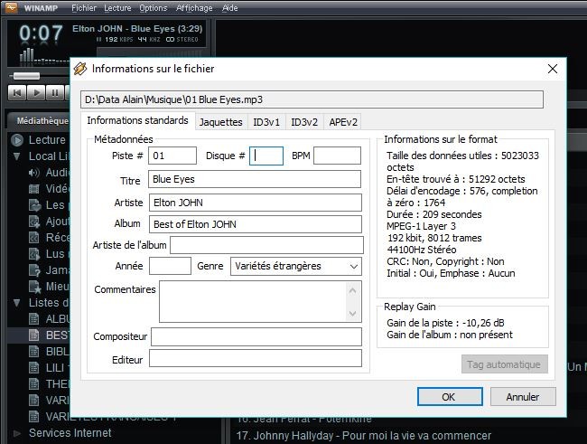The image size is (587, 444).
Task: Open the Genre dropdown list
Action: pos(353,266)
